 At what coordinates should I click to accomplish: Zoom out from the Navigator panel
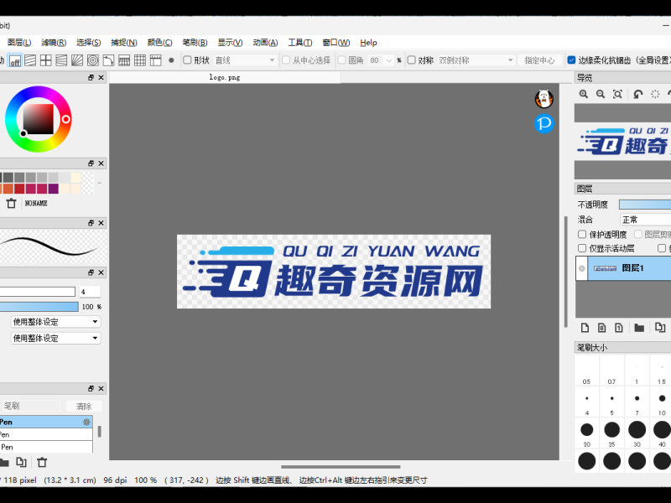coord(601,94)
